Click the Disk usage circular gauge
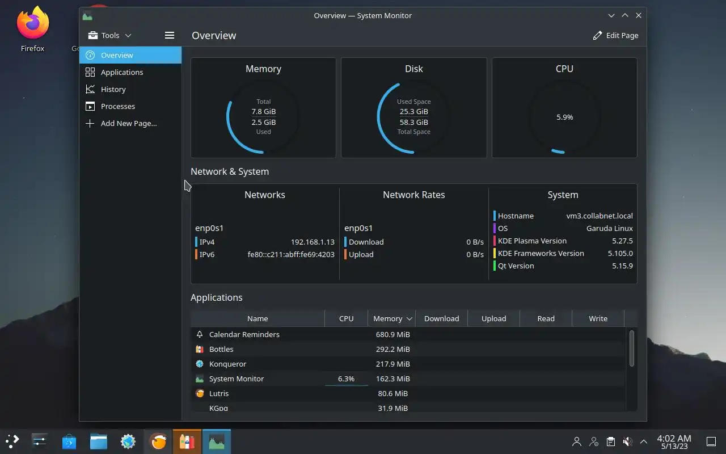 pos(413,117)
